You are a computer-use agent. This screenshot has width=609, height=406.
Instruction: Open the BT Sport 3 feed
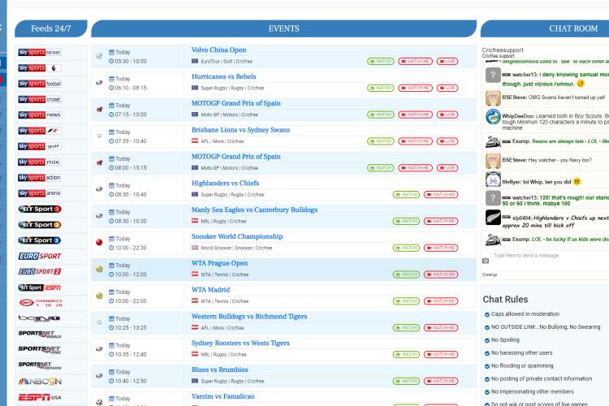pyautogui.click(x=40, y=240)
